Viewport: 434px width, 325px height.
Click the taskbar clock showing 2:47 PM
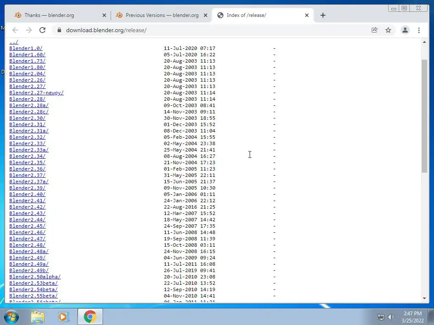[412, 317]
